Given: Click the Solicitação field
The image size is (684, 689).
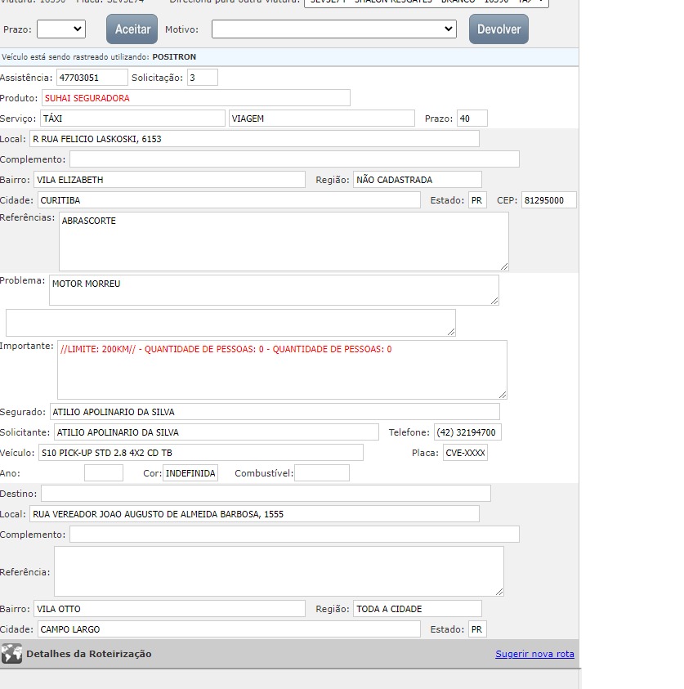Looking at the screenshot, I should 202,78.
